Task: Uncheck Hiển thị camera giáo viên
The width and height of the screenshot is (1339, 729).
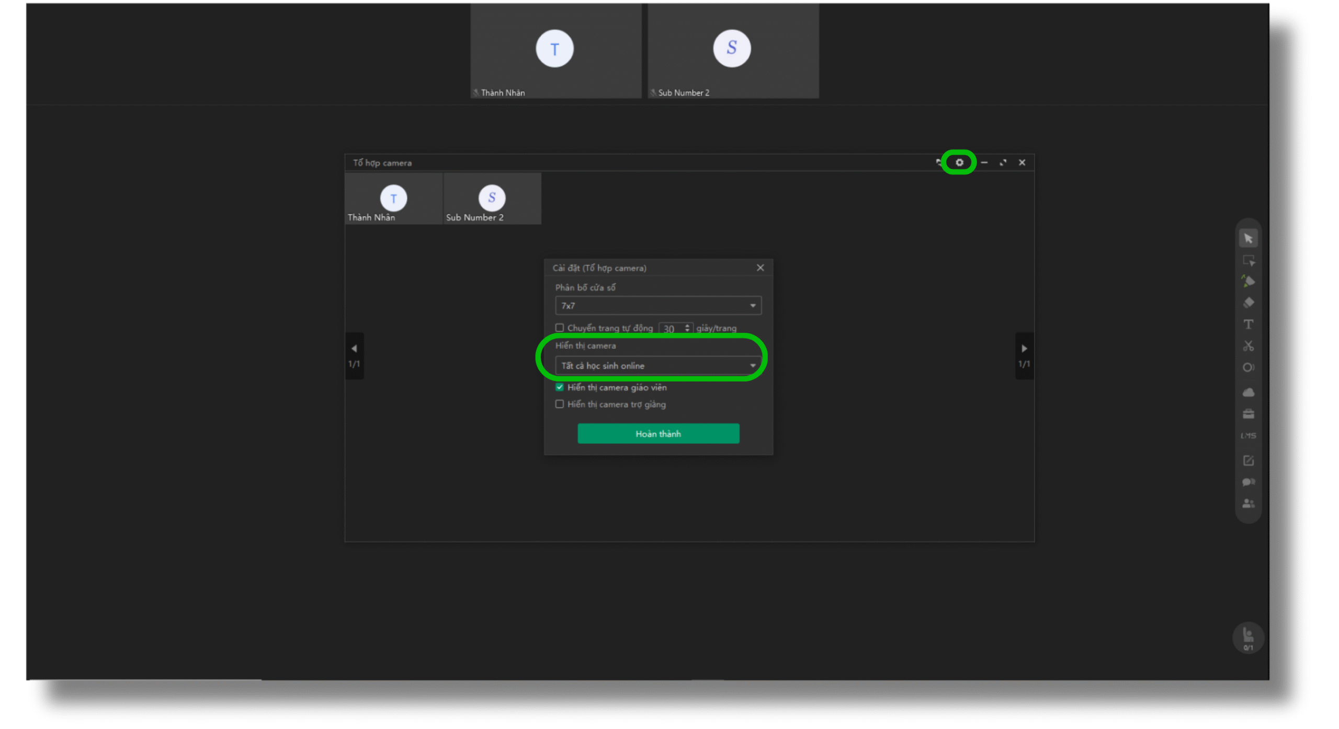Action: click(559, 387)
